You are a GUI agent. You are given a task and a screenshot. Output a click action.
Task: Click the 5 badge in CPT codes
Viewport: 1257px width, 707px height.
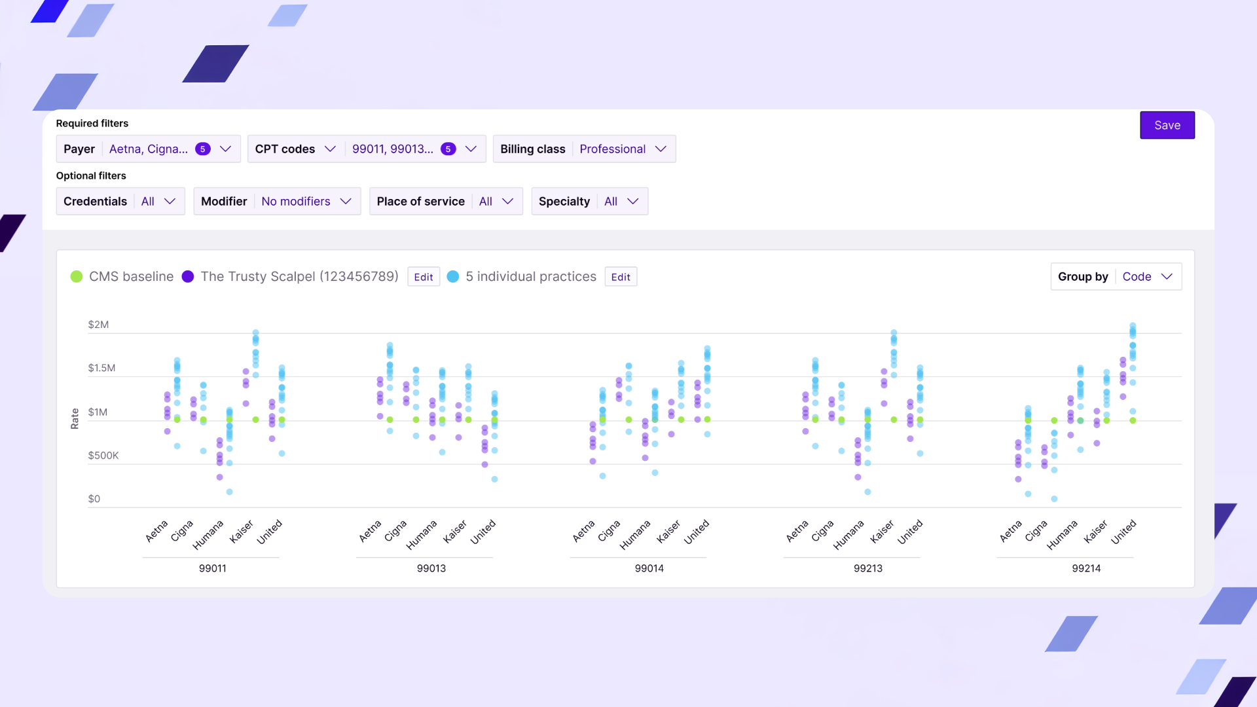click(x=448, y=149)
